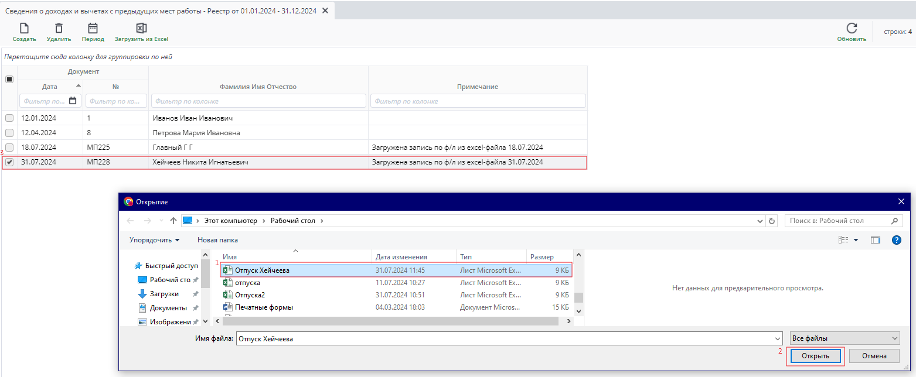Select Загрузки in the navigation pane
Screen dimensions: 916x377
[x=164, y=294]
